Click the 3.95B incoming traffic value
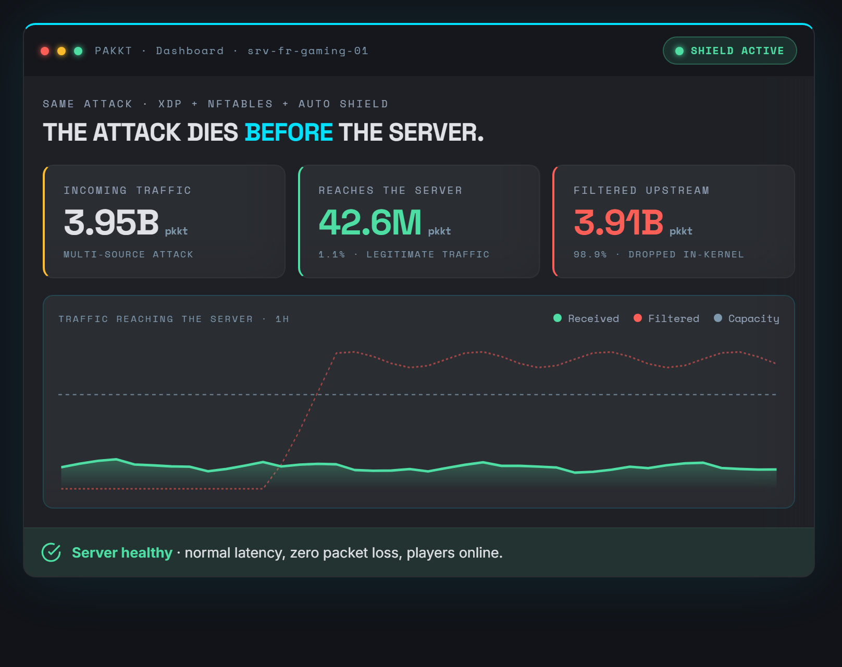842x667 pixels. 111,223
